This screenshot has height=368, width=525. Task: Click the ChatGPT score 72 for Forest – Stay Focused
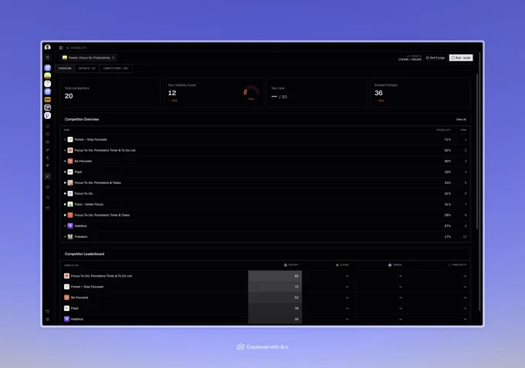pos(296,287)
